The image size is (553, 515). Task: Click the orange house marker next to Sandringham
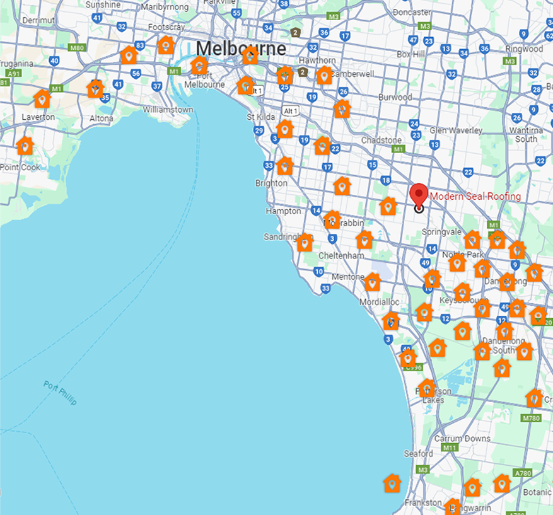coord(305,242)
